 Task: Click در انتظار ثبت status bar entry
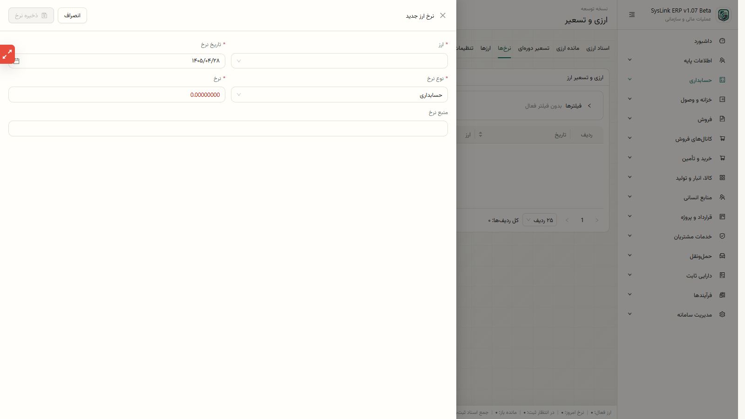pyautogui.click(x=539, y=412)
